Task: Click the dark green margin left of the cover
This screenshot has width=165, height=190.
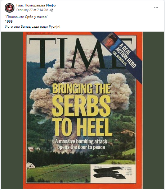Action: tap(12, 110)
